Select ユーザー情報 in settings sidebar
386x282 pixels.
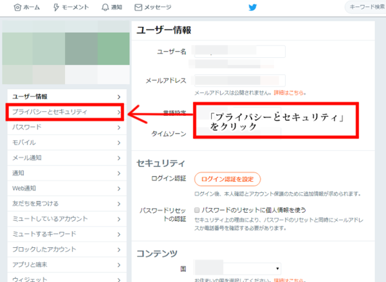click(67, 96)
